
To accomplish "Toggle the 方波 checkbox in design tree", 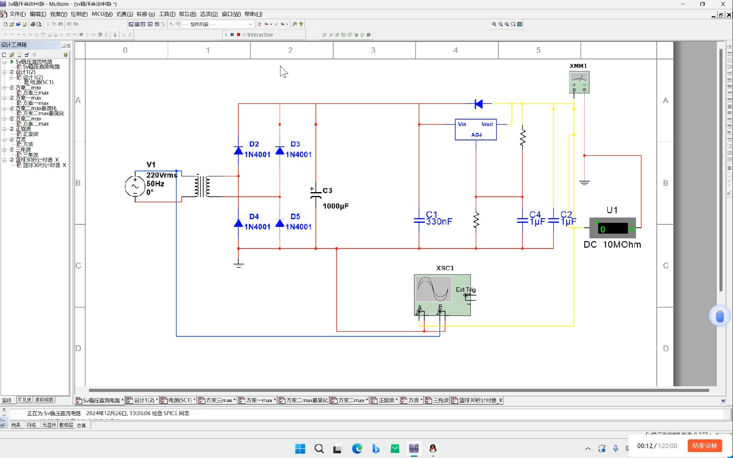I will [12, 140].
